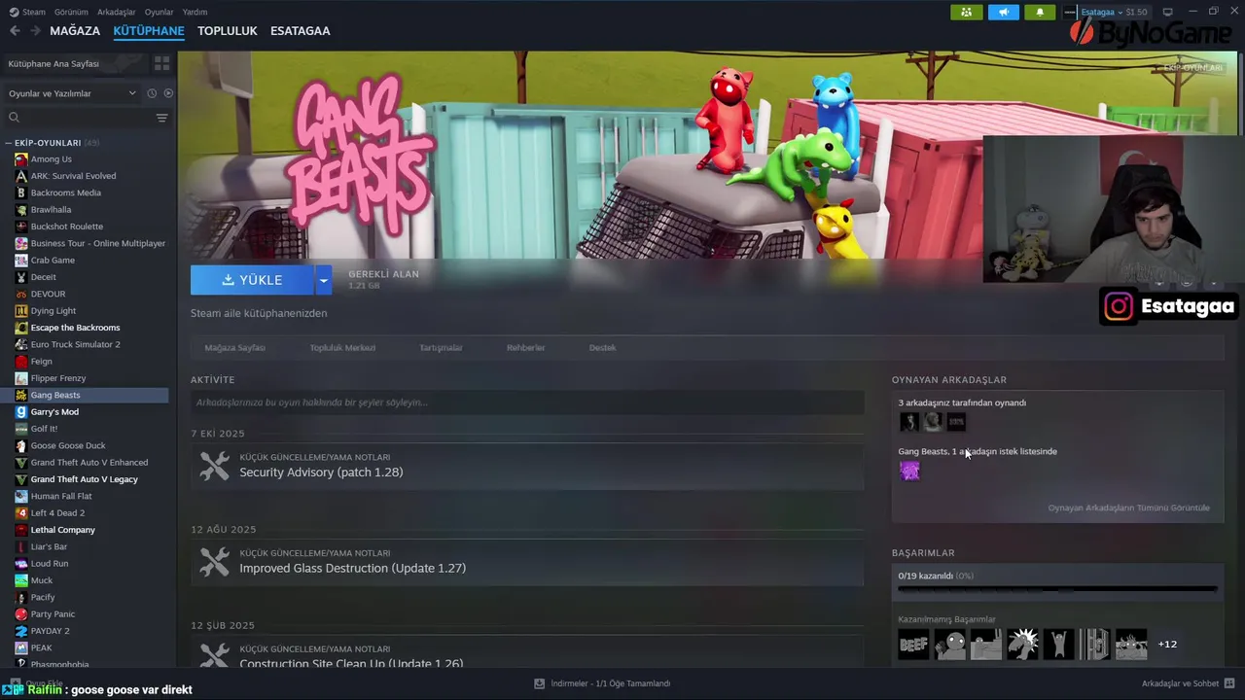Open the Destek link
Viewport: 1245px width, 700px height.
(602, 347)
